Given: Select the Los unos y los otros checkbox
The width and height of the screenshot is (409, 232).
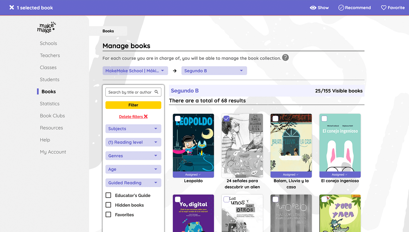Looking at the screenshot, I should (226, 199).
